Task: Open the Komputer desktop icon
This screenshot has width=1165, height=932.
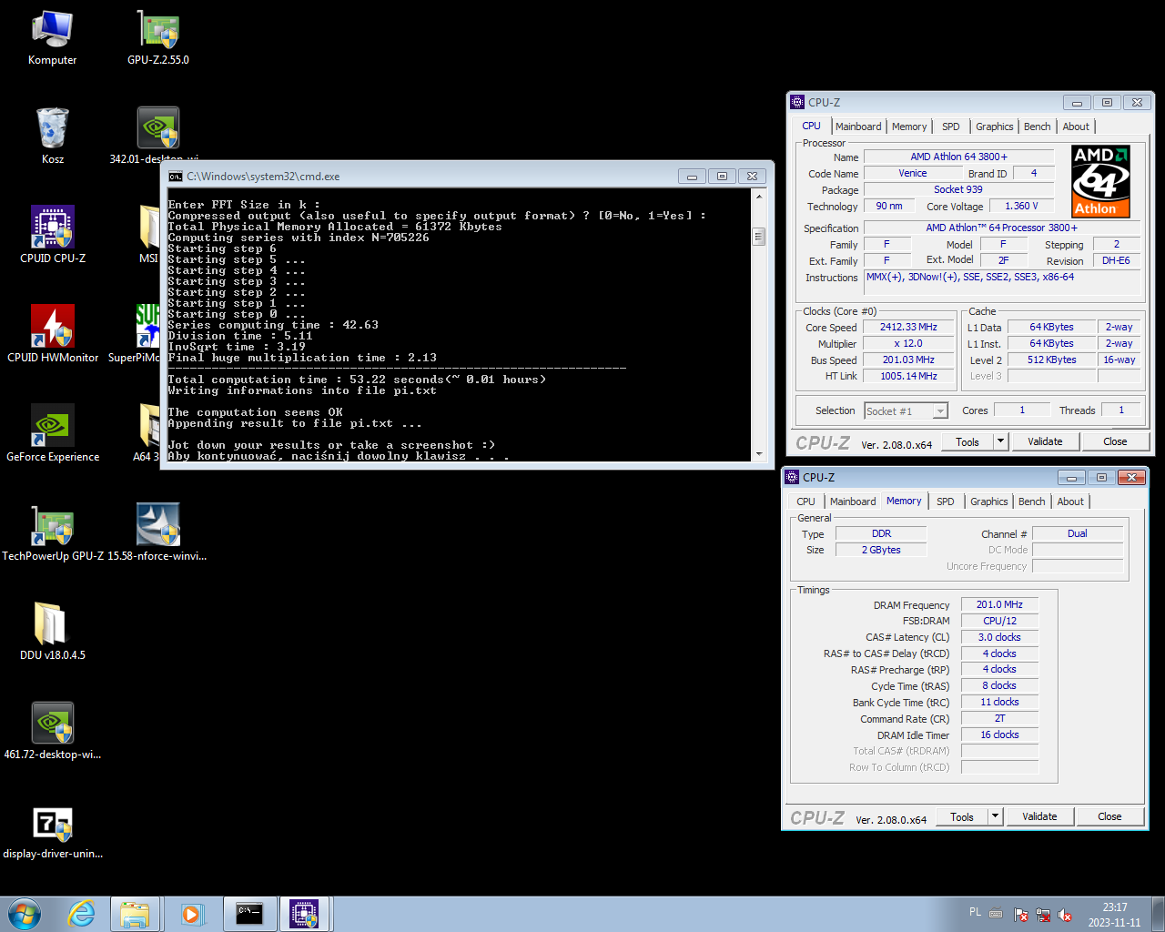Action: click(x=52, y=38)
